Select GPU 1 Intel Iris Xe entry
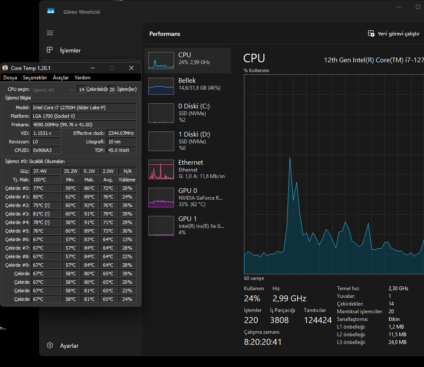 click(188, 226)
